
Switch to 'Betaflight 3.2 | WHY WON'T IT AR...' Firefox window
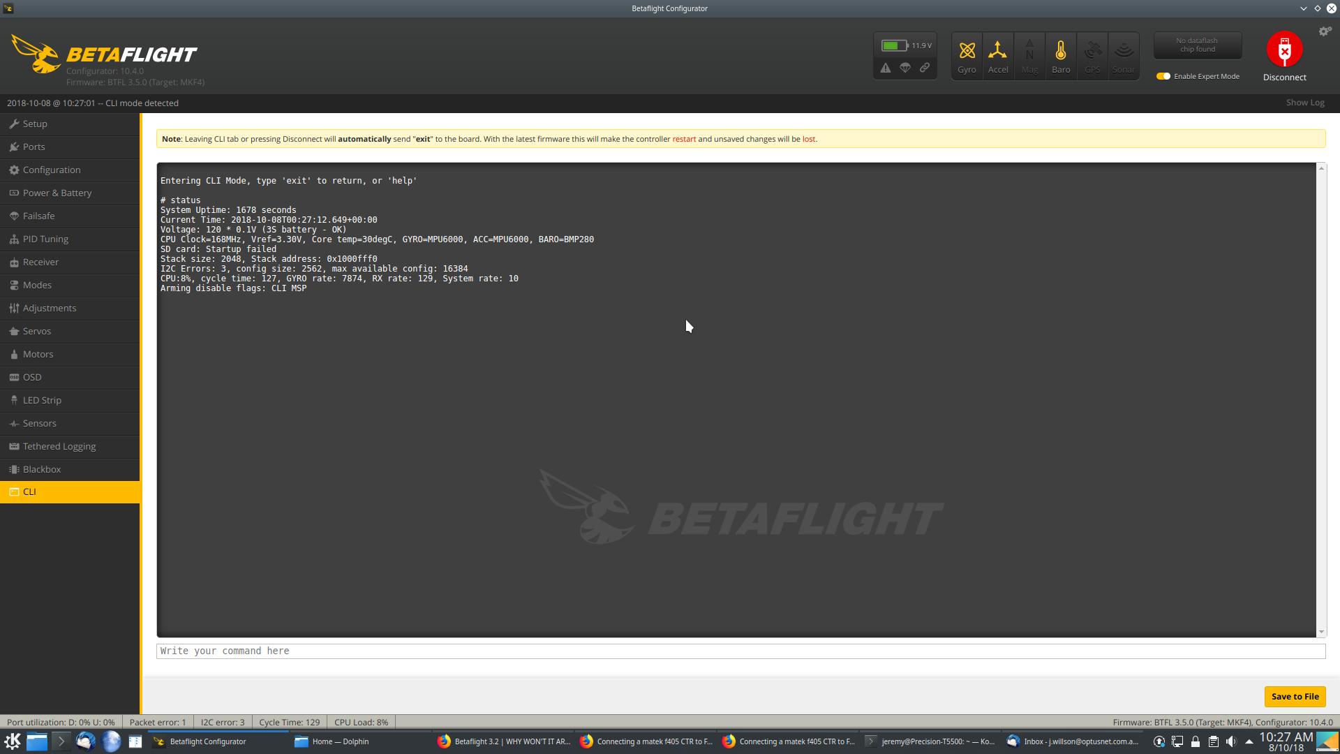(x=502, y=741)
